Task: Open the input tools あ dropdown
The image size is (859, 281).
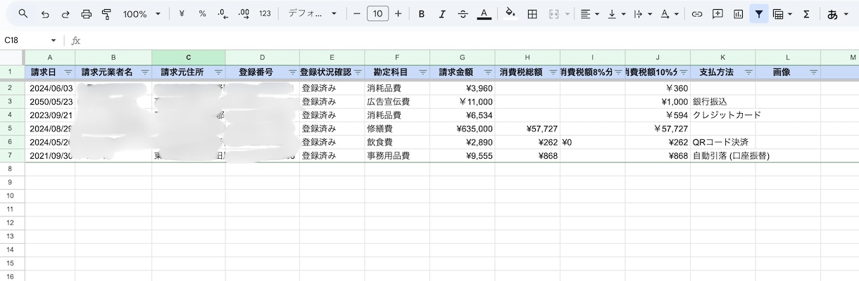Action: click(836, 14)
